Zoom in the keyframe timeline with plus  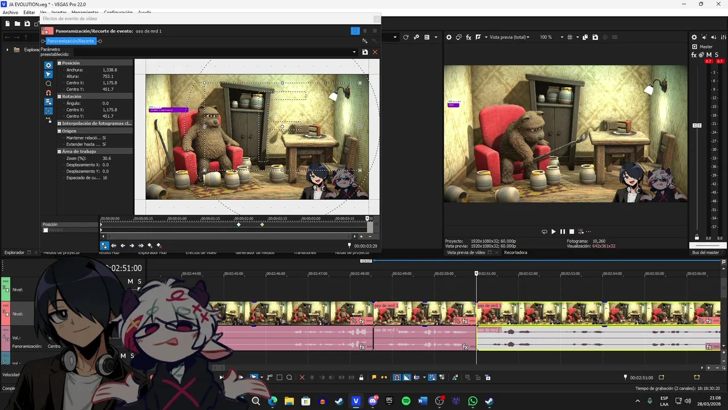(361, 236)
